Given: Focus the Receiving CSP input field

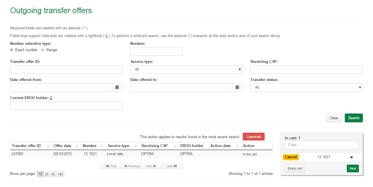Looking at the screenshot, I should point(306,69).
